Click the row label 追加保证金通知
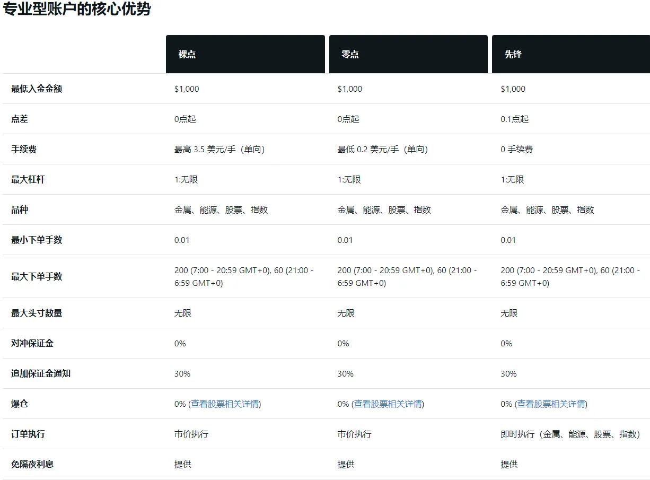This screenshot has height=480, width=650. pos(41,373)
